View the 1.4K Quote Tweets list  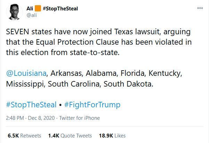70,136
